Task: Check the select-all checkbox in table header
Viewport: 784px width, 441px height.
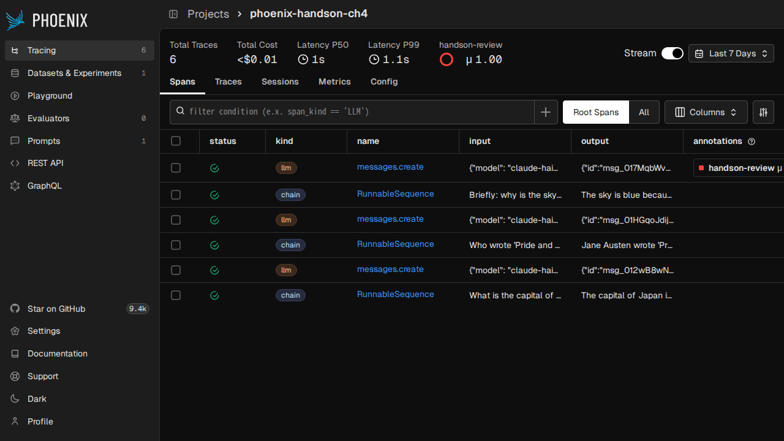Action: point(176,141)
